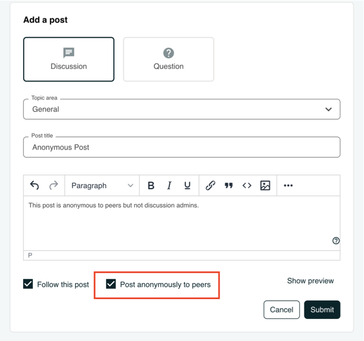Select the Question post type
The width and height of the screenshot is (364, 341).
point(169,59)
